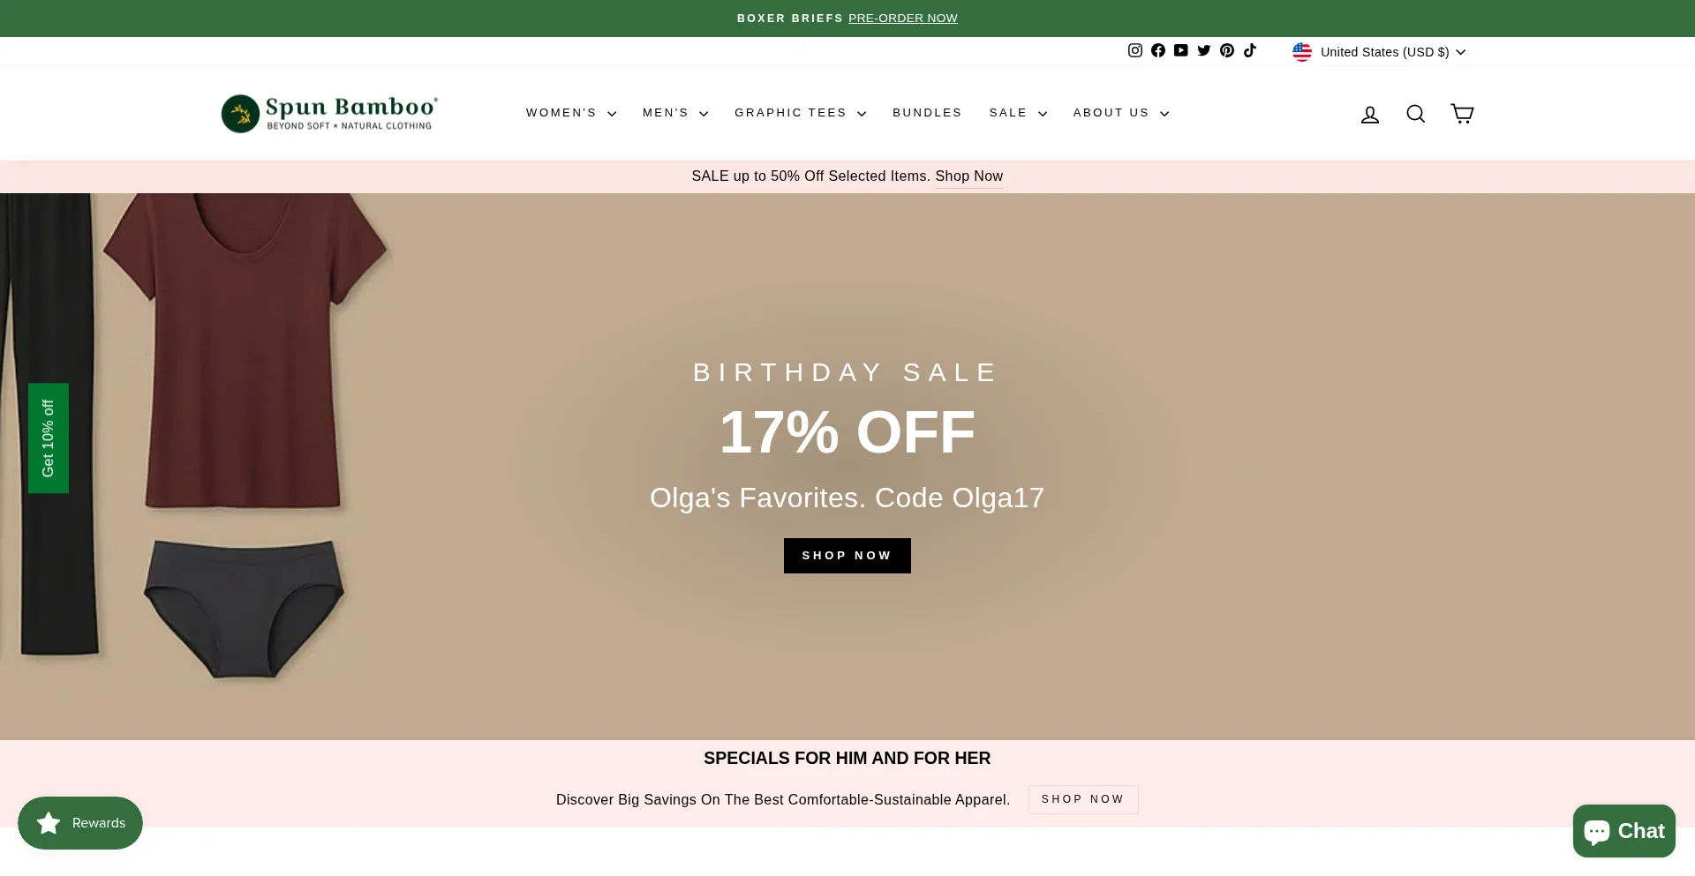The width and height of the screenshot is (1695, 876).
Task: Expand the United States (USD $) currency selector
Action: coord(1380,52)
